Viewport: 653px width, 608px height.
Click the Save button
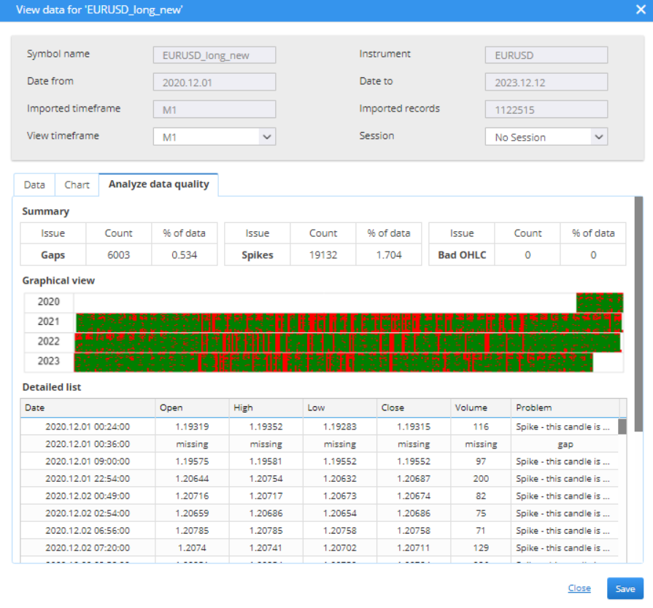(x=625, y=588)
